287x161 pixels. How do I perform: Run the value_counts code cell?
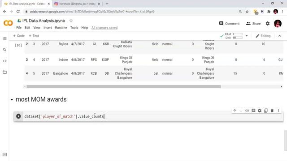(x=18, y=116)
